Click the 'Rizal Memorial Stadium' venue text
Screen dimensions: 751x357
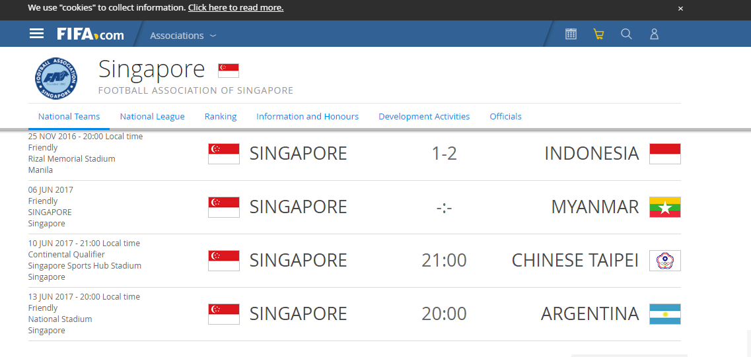click(x=71, y=158)
